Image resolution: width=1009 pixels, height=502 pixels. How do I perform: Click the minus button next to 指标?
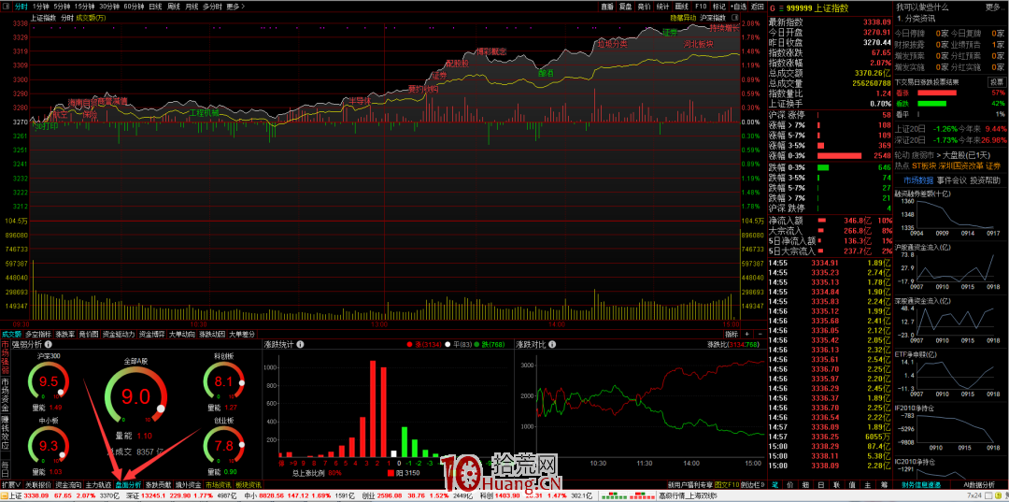point(759,334)
